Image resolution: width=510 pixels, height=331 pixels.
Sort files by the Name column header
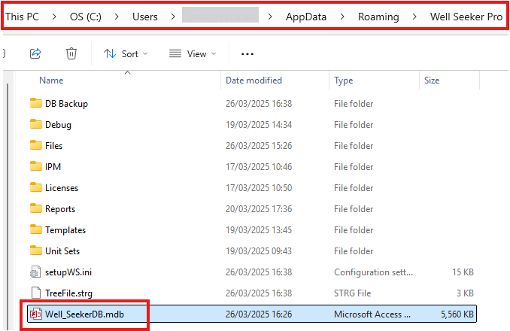[51, 80]
